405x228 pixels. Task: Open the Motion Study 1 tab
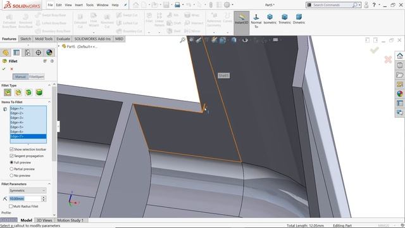click(70, 220)
